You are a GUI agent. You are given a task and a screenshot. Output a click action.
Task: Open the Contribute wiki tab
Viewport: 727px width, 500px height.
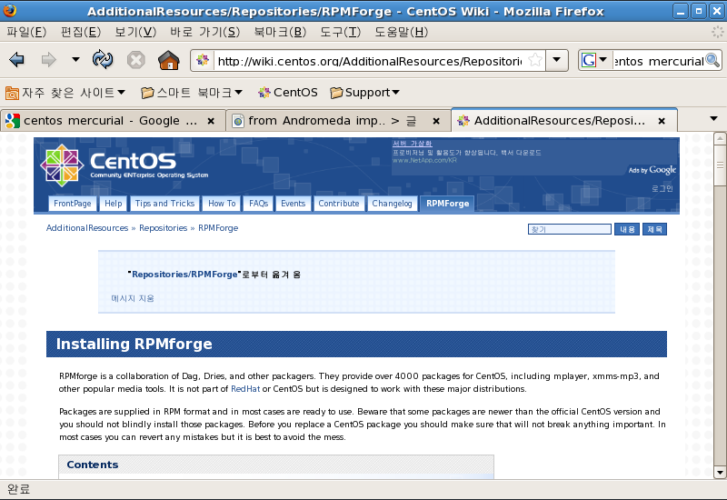[x=338, y=204]
